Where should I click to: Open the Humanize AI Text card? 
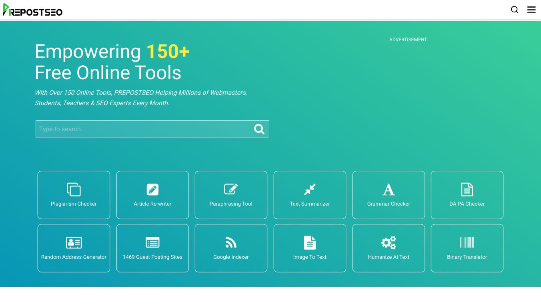pos(389,248)
